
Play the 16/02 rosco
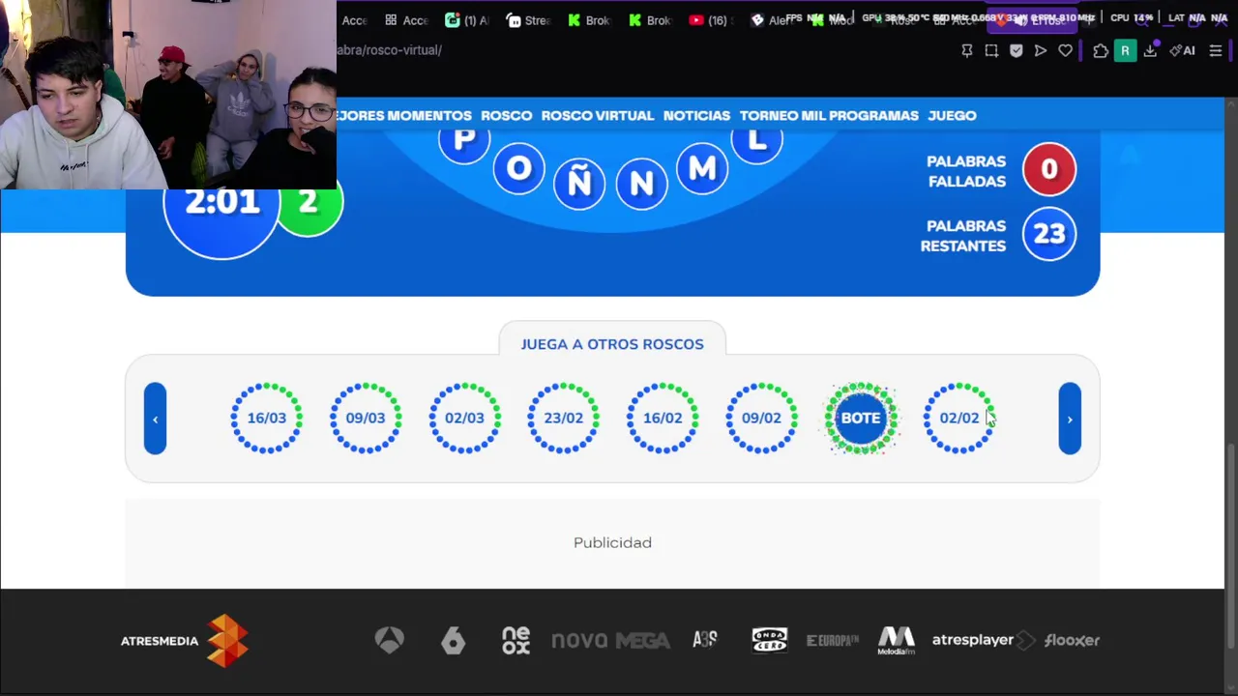tap(663, 418)
